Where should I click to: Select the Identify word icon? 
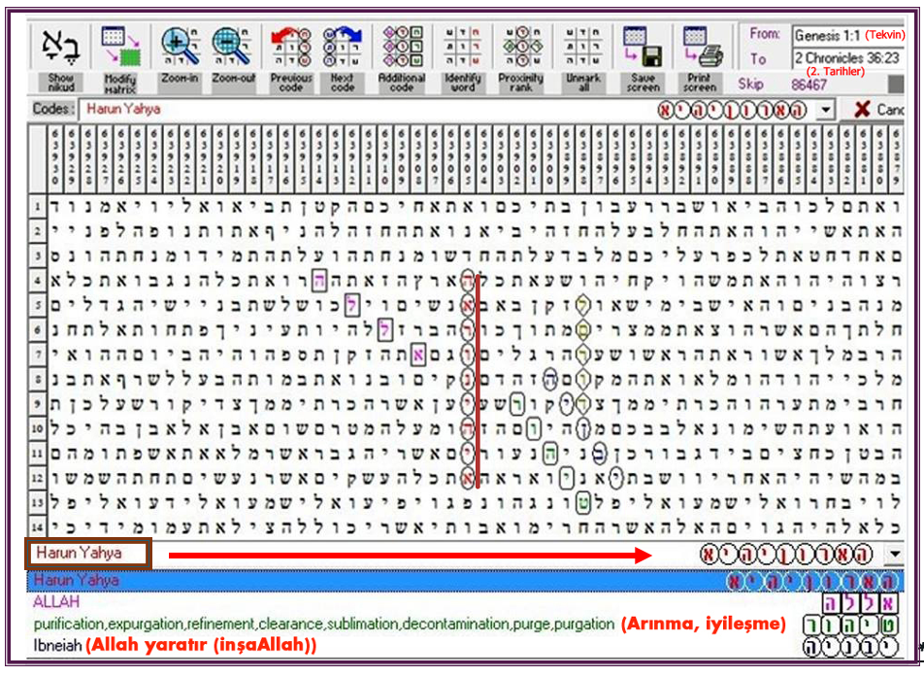point(463,47)
